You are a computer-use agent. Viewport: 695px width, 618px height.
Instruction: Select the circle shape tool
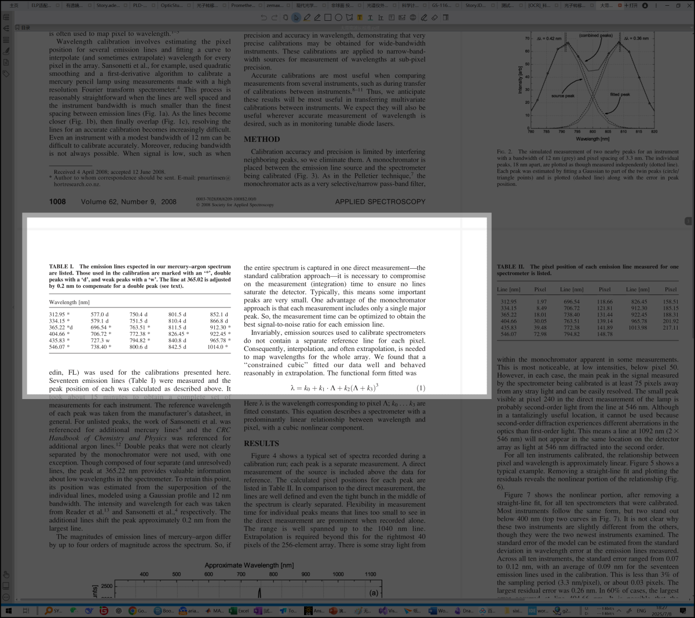(x=338, y=17)
